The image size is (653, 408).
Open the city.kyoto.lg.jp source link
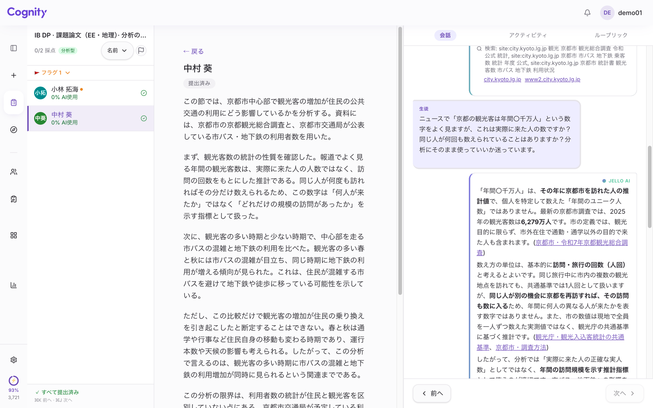point(502,80)
